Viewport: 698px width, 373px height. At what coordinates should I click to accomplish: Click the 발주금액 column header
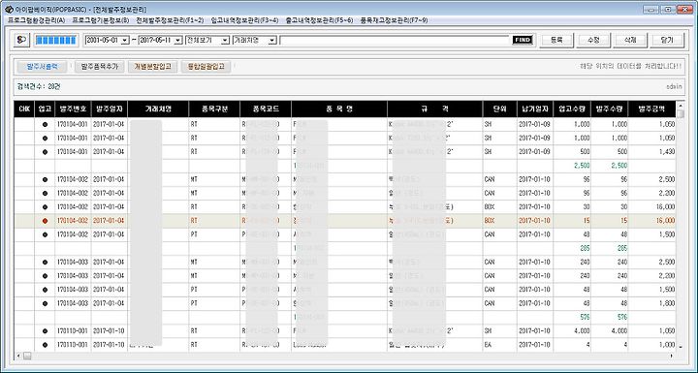coord(651,109)
